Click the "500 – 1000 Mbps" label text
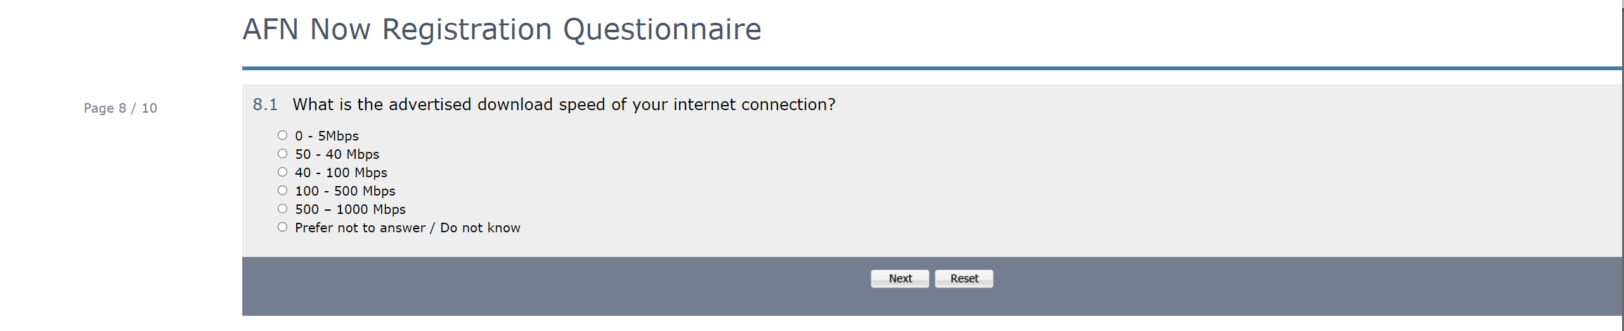Screen dimensions: 1624x331 click(350, 209)
